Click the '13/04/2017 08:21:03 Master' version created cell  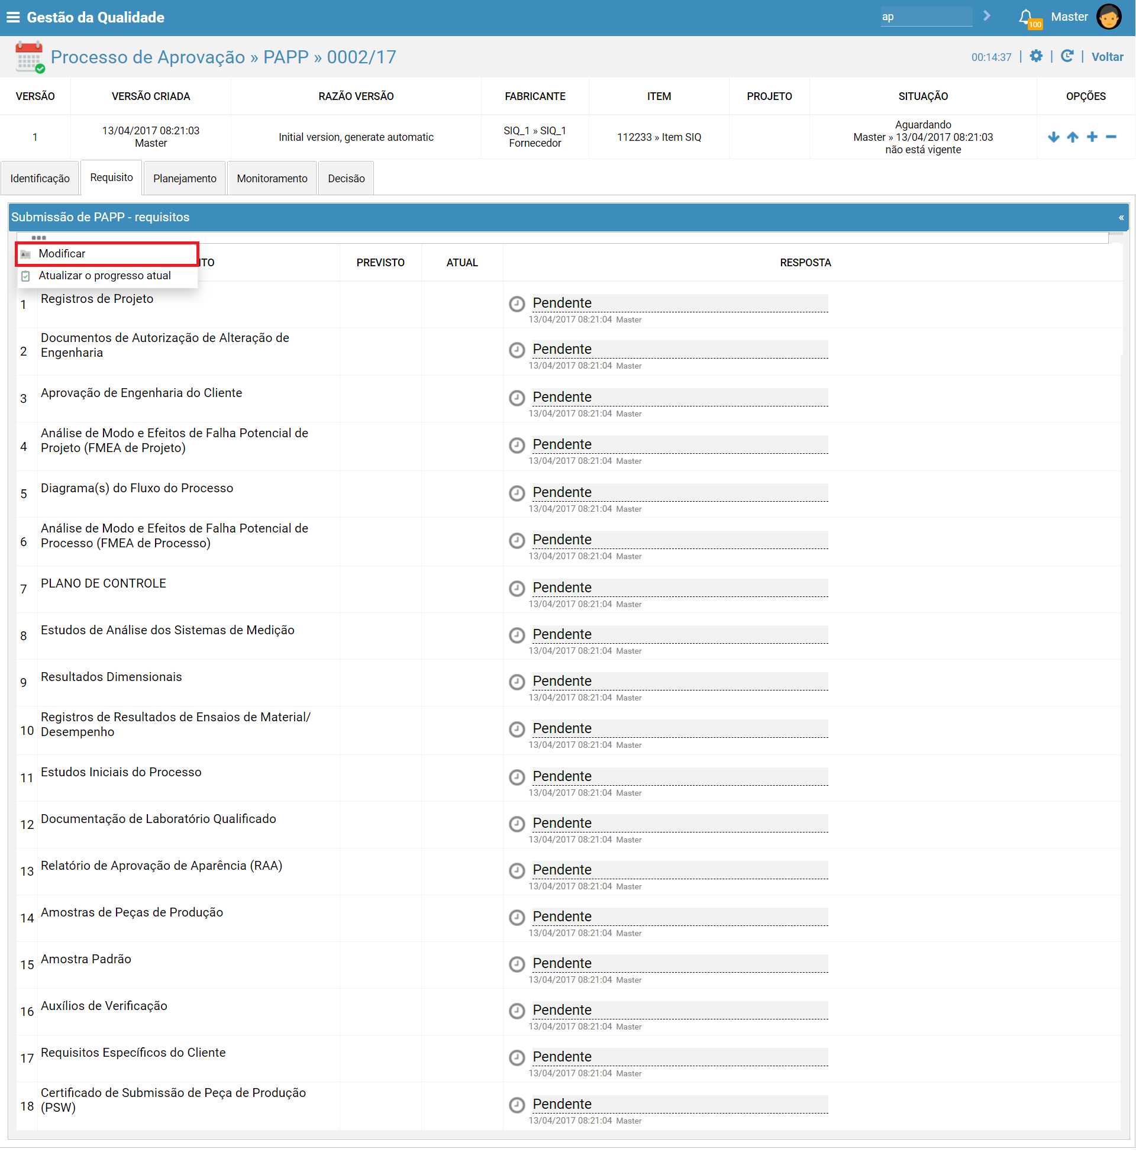point(151,137)
